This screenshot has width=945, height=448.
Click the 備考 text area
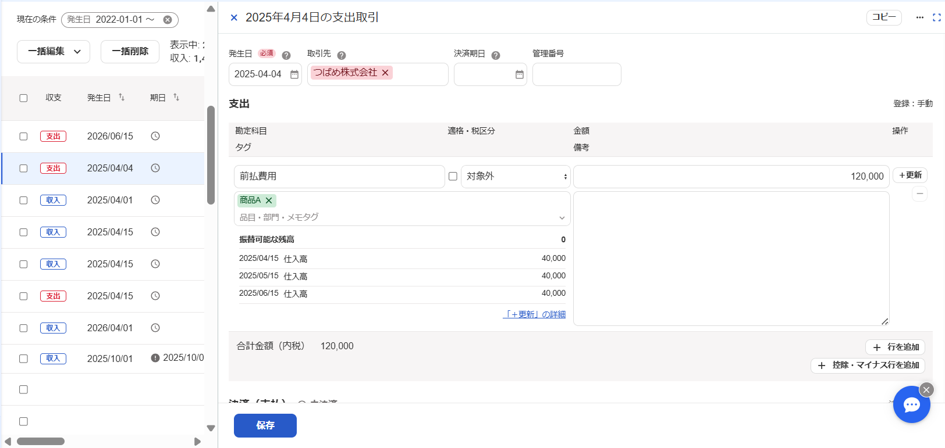[x=731, y=259]
